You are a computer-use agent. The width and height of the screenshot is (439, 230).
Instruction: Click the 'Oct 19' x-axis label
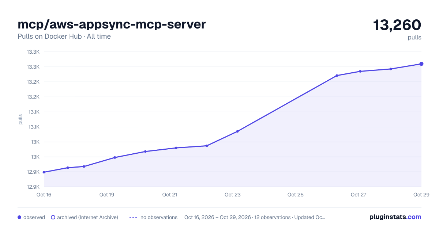coord(107,195)
